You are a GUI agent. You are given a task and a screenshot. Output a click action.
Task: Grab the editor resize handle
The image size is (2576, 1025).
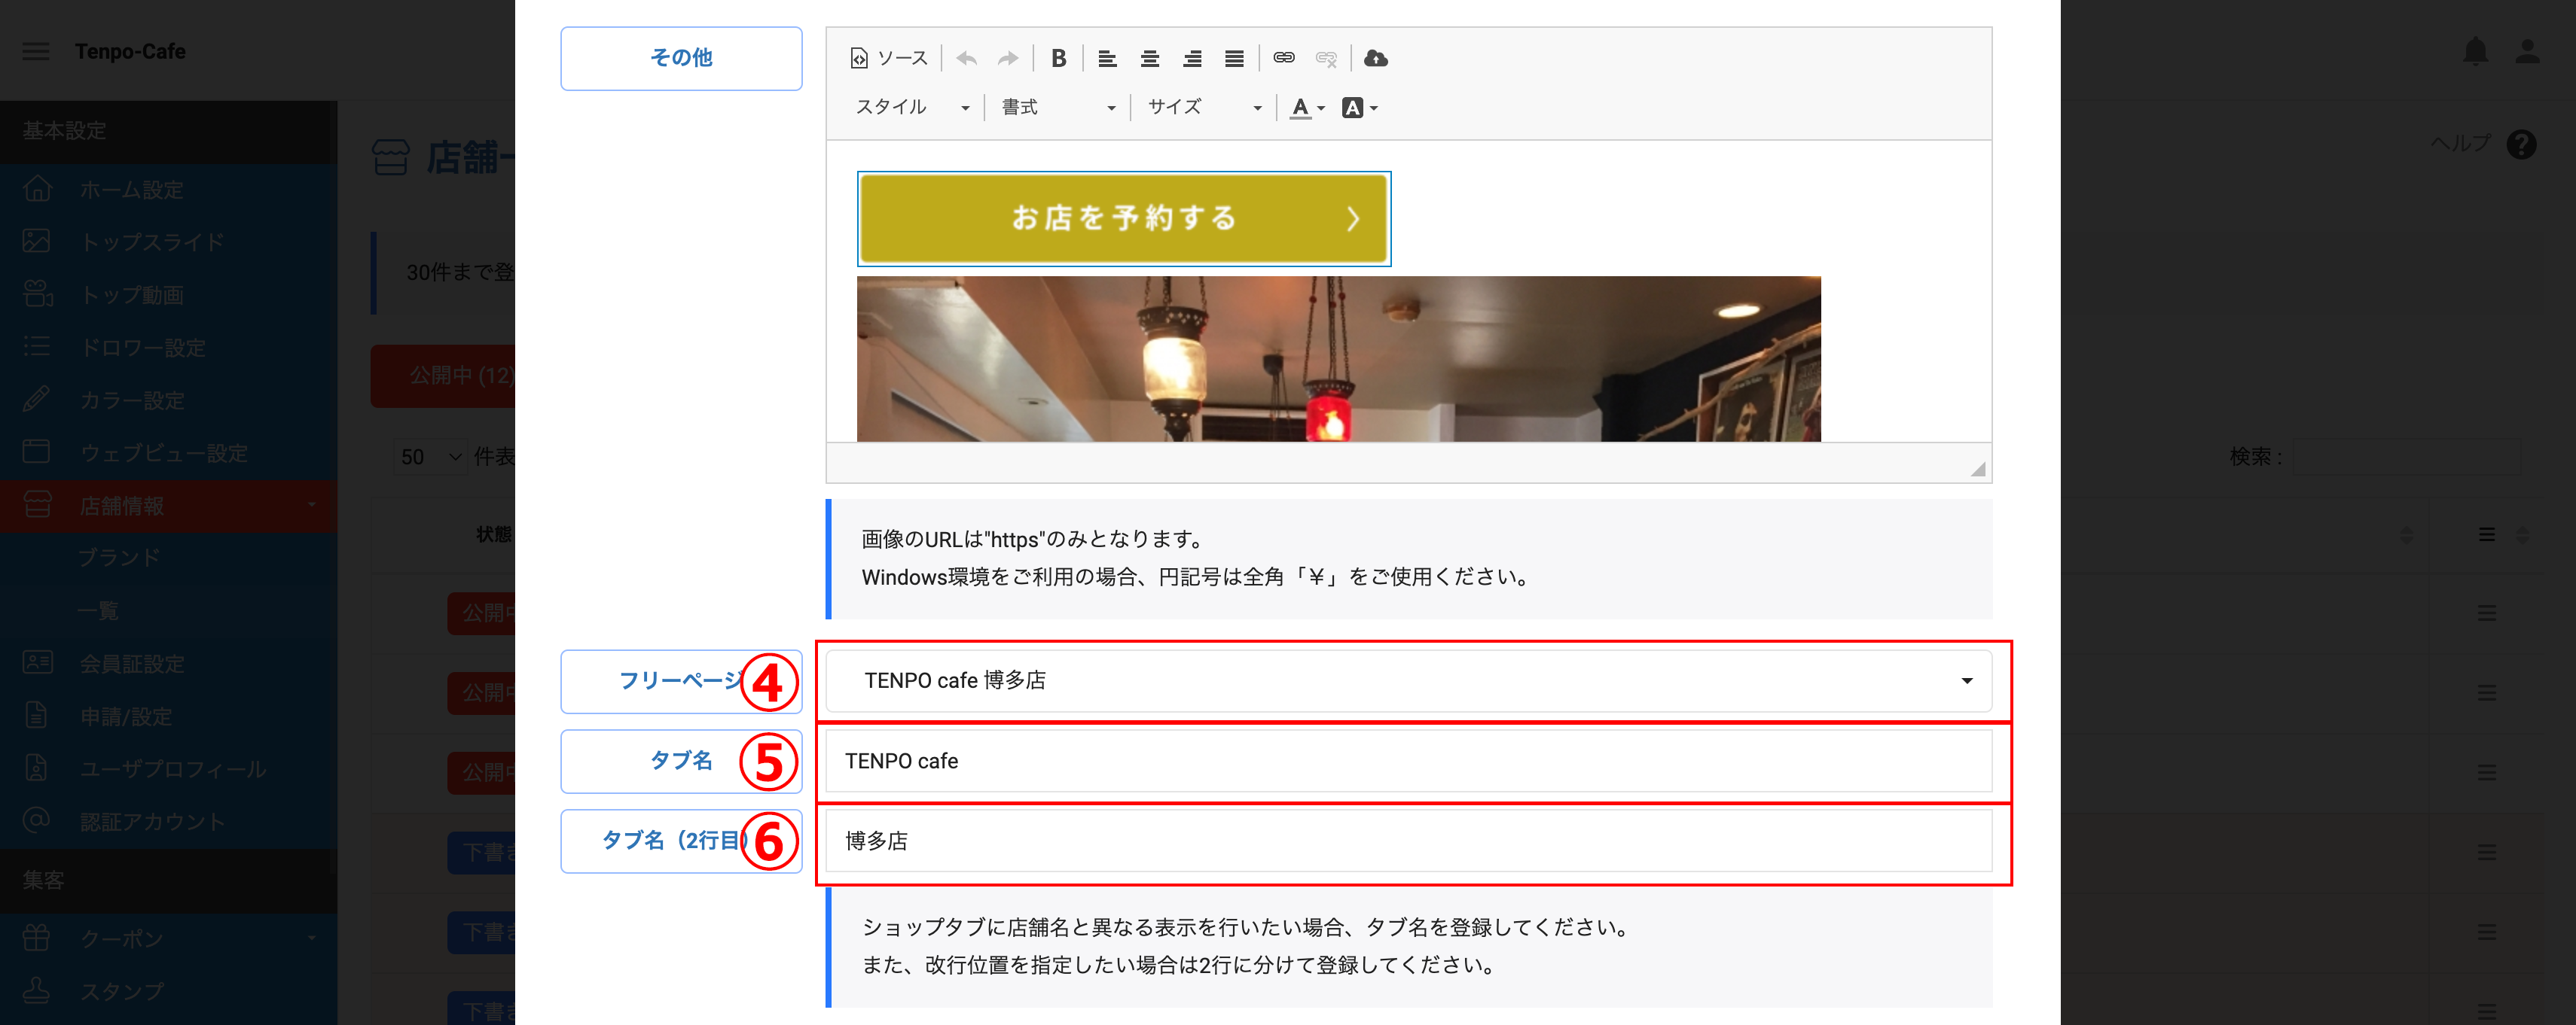1978,469
